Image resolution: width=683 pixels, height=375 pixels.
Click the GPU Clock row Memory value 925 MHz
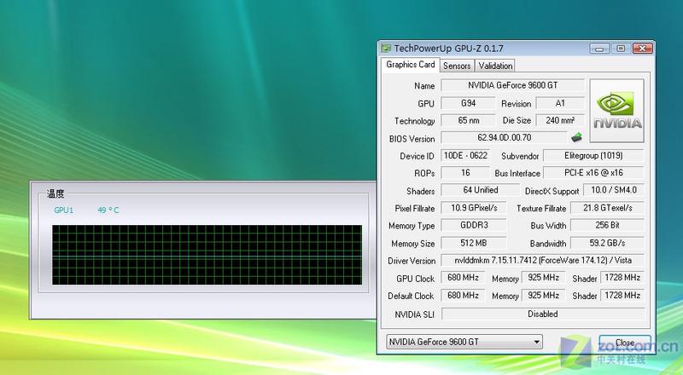(543, 278)
